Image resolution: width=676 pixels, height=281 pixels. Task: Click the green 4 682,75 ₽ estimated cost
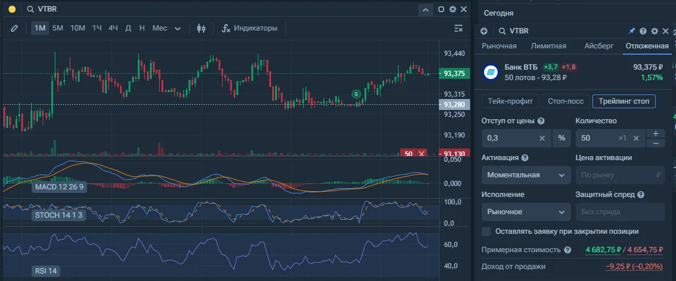(x=602, y=250)
